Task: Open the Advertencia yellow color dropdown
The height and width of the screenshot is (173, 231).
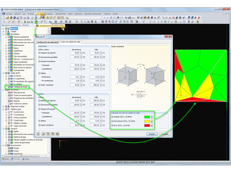Action: tap(152, 121)
